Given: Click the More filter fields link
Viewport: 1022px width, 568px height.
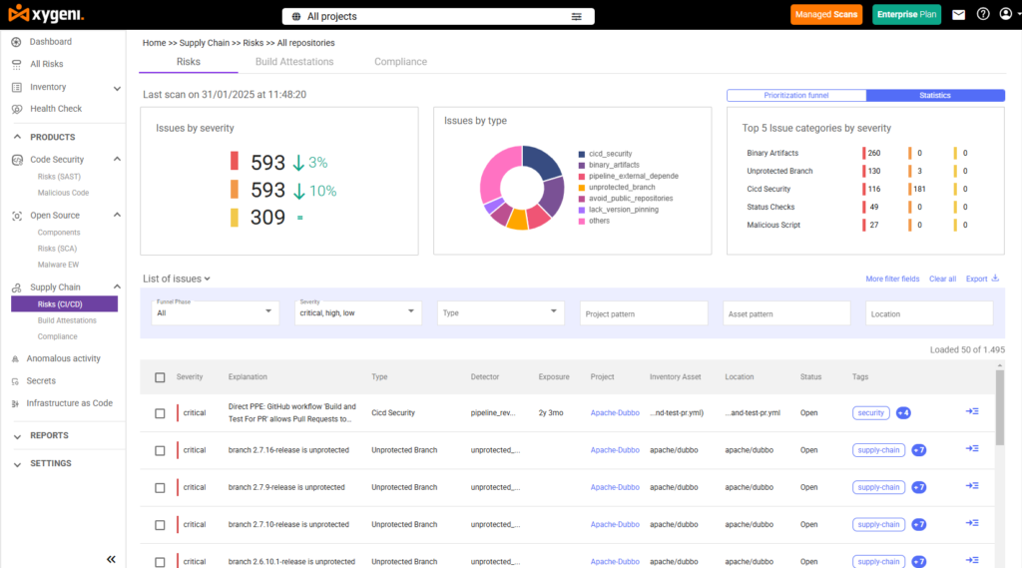Looking at the screenshot, I should tap(892, 280).
